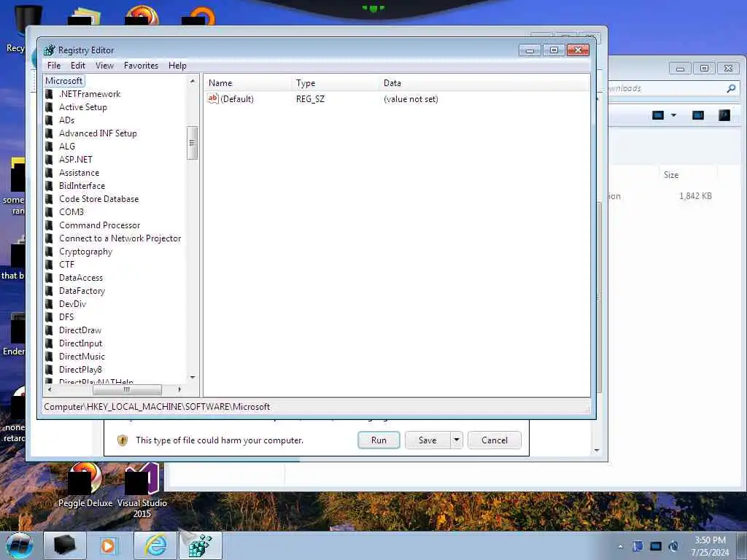Select the Assistance registry key
This screenshot has height=560, width=747.
point(79,173)
